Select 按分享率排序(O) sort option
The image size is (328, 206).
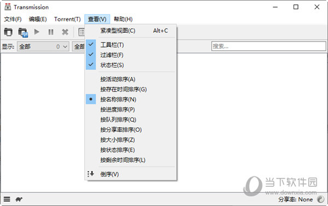click(131, 130)
